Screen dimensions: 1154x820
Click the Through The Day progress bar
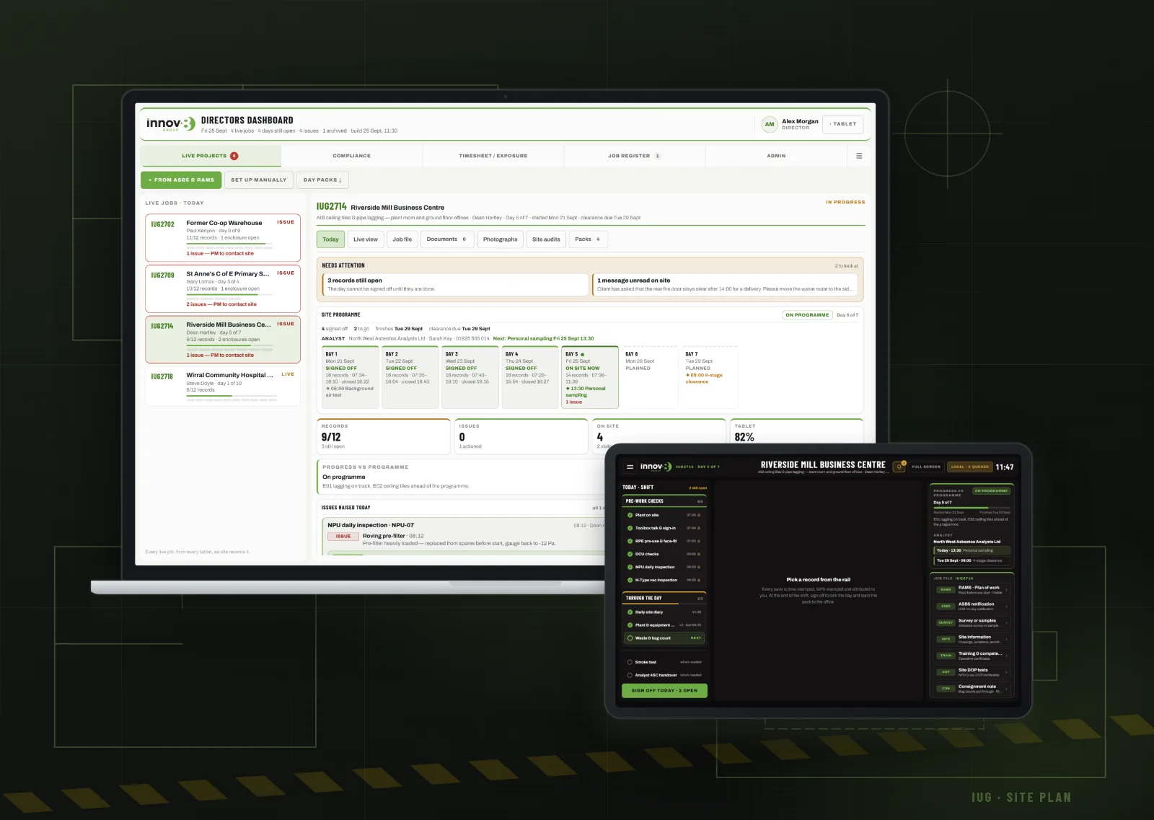(x=664, y=604)
